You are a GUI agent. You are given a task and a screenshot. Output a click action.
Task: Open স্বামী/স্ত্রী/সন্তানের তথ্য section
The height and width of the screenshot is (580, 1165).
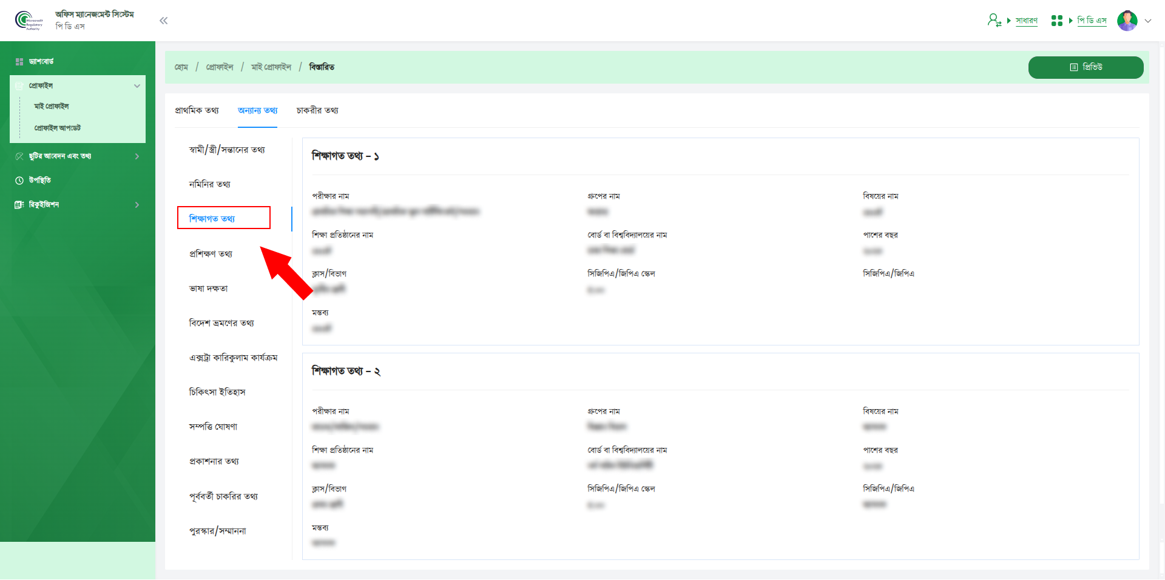[227, 150]
